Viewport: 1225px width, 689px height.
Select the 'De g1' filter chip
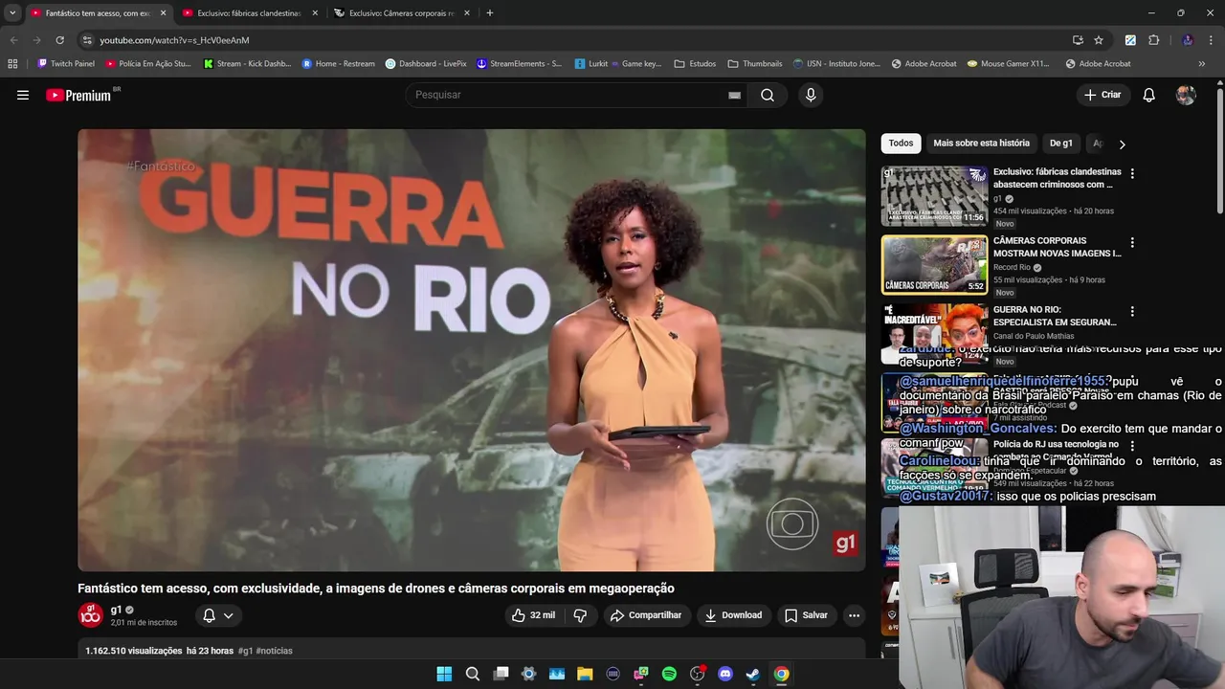point(1061,144)
